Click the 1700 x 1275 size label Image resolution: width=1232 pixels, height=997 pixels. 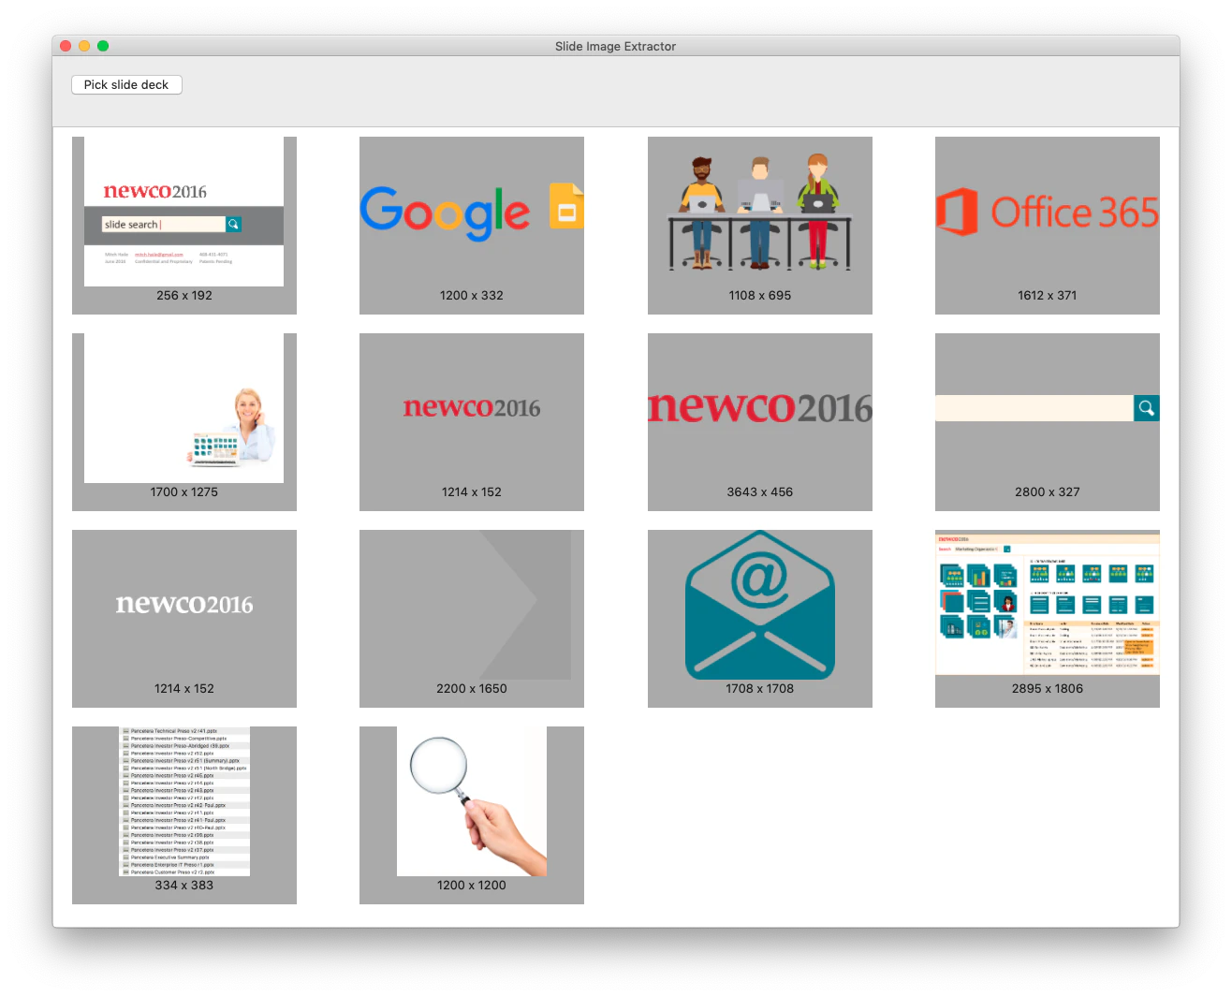pyautogui.click(x=184, y=491)
